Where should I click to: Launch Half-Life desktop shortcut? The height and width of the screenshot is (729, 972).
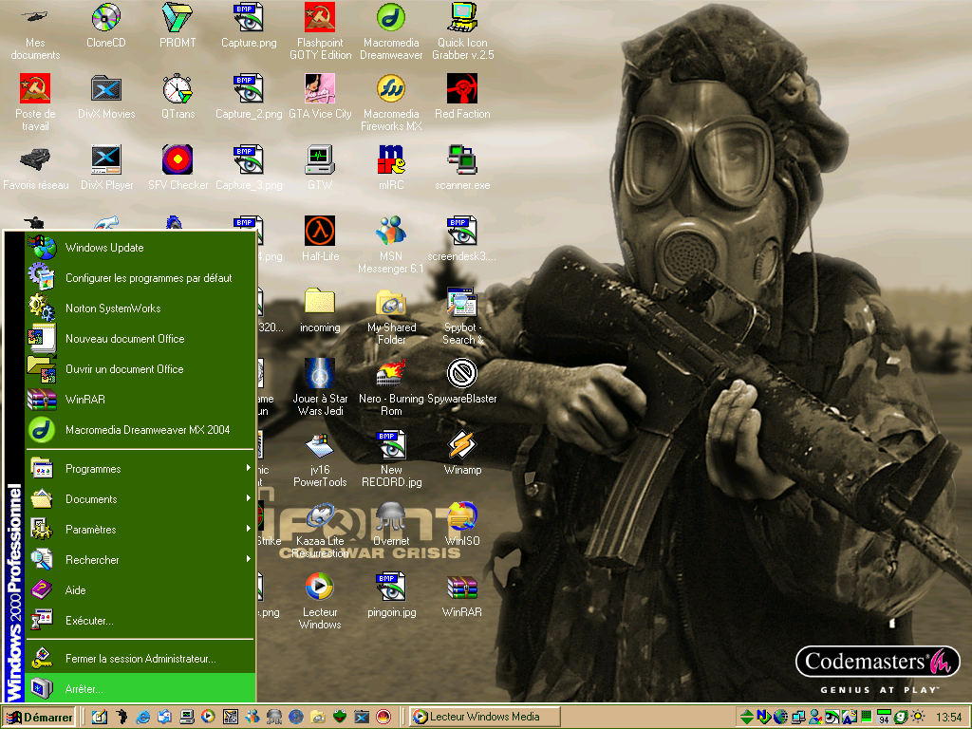(320, 238)
